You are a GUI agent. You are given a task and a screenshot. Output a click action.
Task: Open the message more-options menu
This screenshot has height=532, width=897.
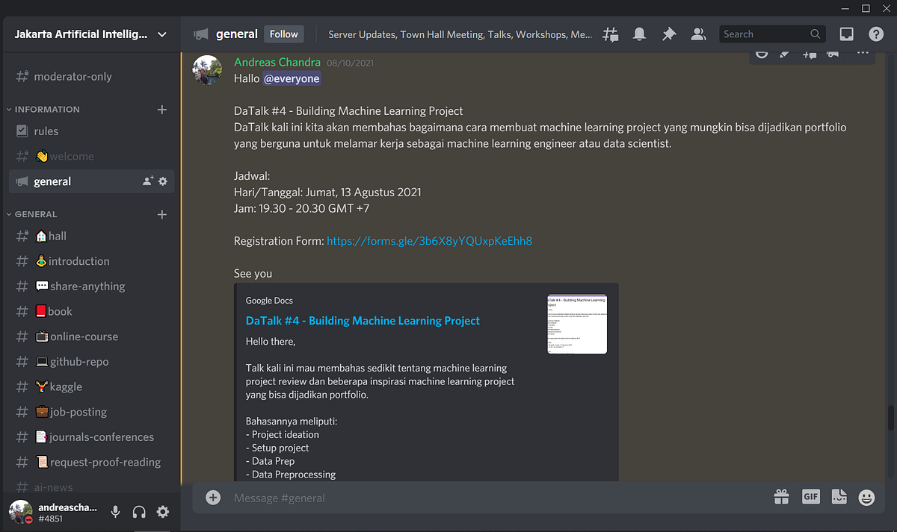(x=863, y=54)
